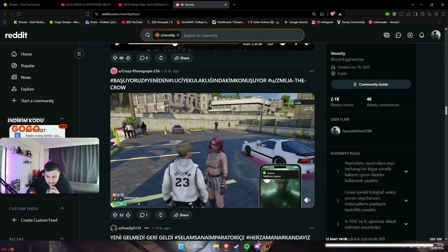Open the Reddit advertise icon
Image resolution: width=448 pixels, height=252 pixels.
click(387, 35)
